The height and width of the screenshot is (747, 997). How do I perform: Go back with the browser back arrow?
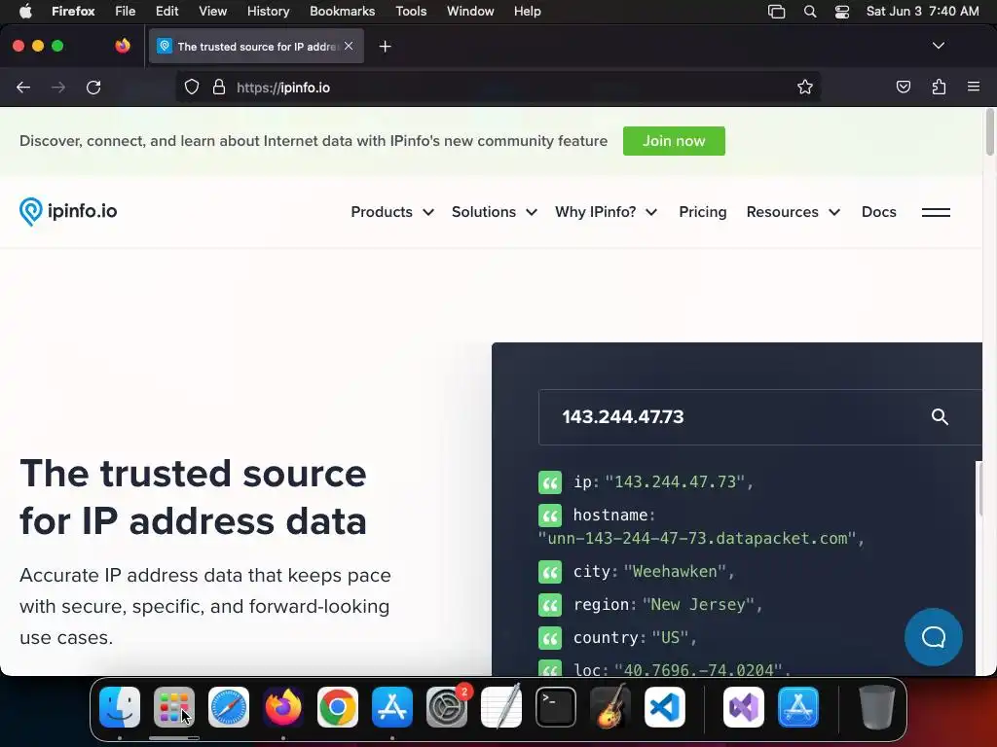click(23, 87)
